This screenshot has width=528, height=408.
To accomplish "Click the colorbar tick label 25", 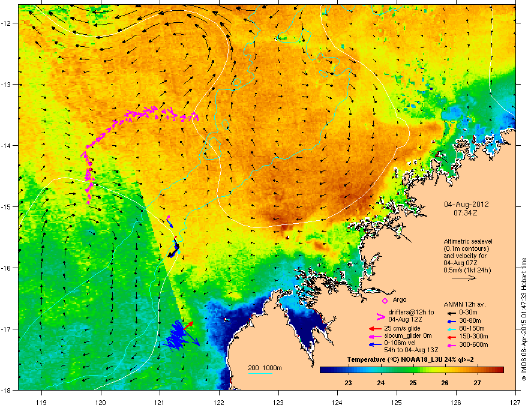I will pos(413,383).
